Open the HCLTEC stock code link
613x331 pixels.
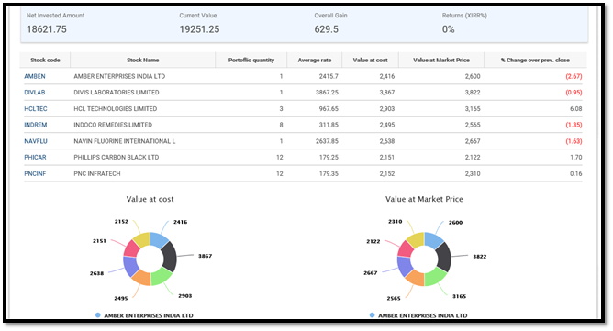pyautogui.click(x=36, y=108)
